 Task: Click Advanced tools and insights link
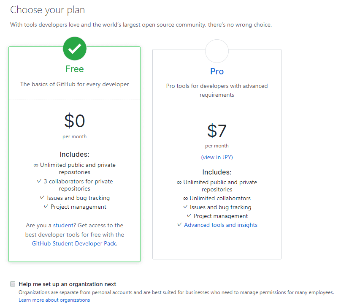pyautogui.click(x=221, y=225)
